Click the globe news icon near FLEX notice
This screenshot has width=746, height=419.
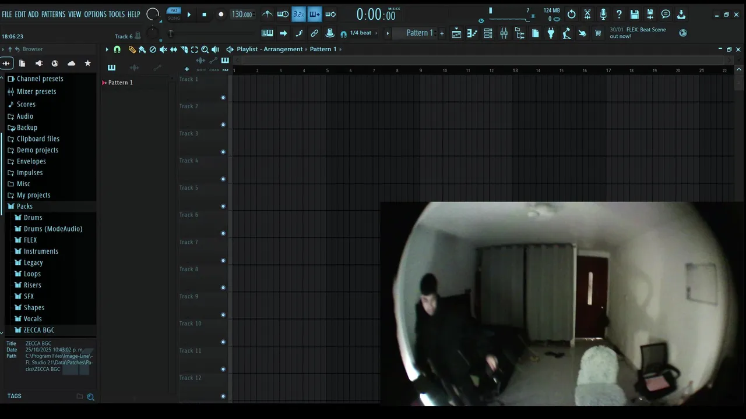coord(683,33)
